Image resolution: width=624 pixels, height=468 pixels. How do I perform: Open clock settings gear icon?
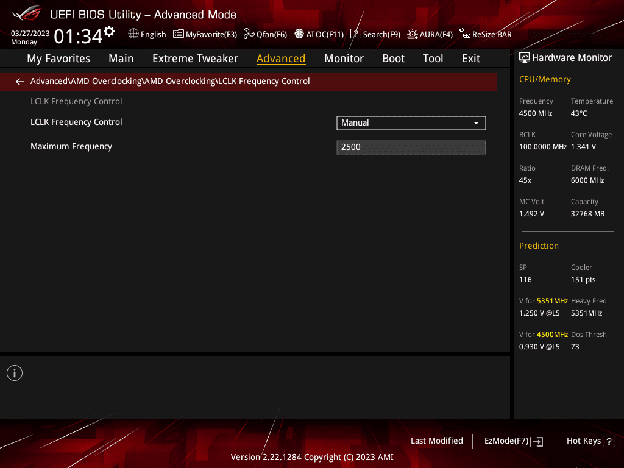coord(109,32)
